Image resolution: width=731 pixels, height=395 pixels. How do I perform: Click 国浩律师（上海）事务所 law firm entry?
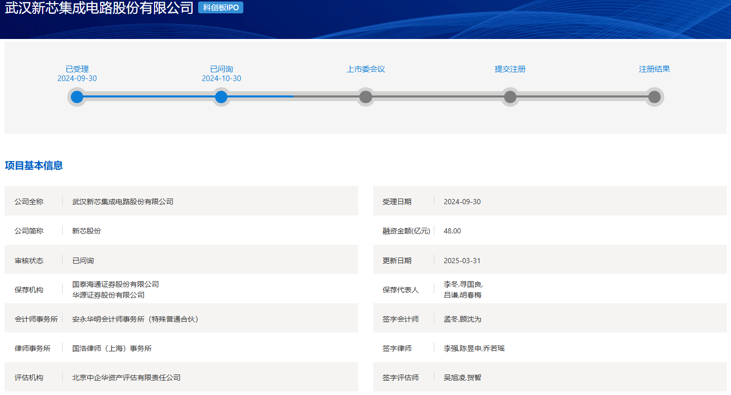click(112, 348)
